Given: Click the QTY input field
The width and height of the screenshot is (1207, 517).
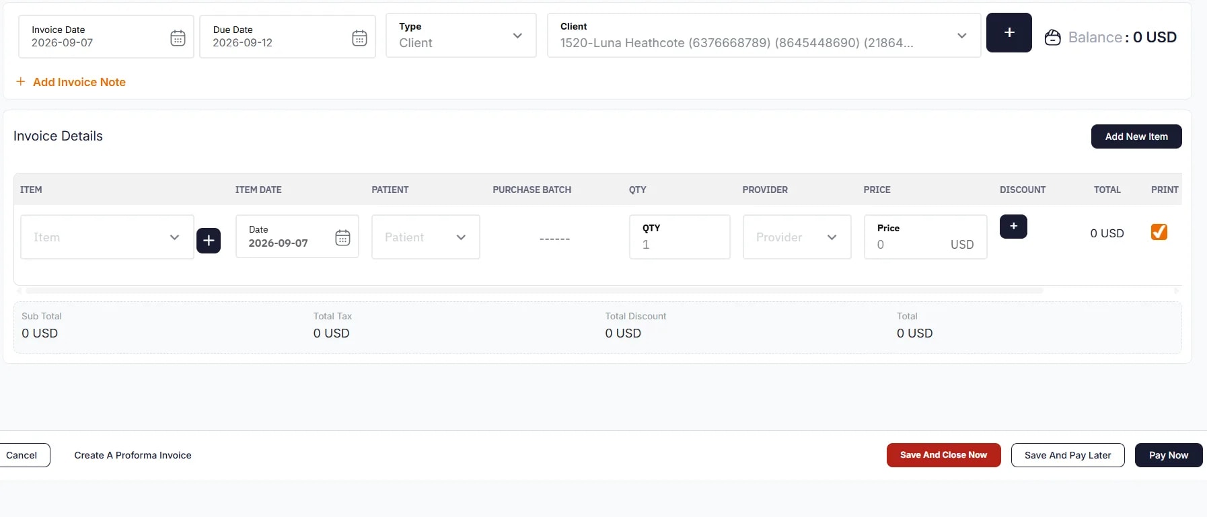Looking at the screenshot, I should click(680, 237).
